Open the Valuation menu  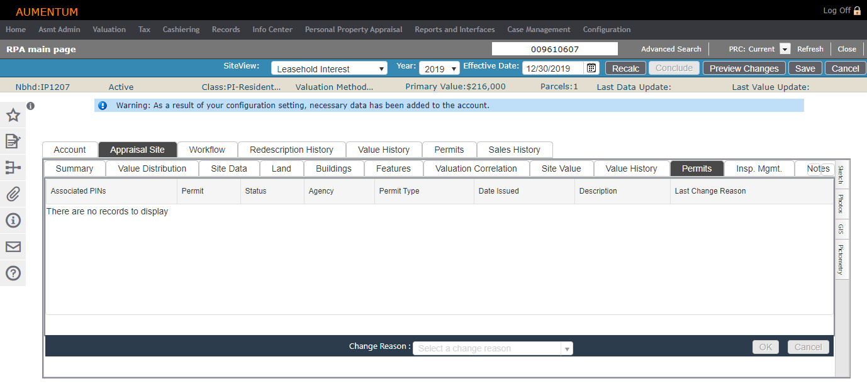109,30
